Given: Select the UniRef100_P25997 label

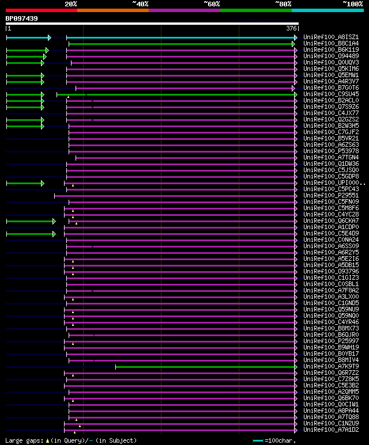Looking at the screenshot, I should point(331,341).
